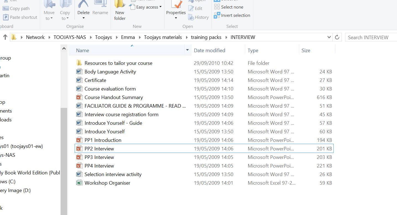Select Course evaluation form Word icon
The image size is (397, 215).
79,89
